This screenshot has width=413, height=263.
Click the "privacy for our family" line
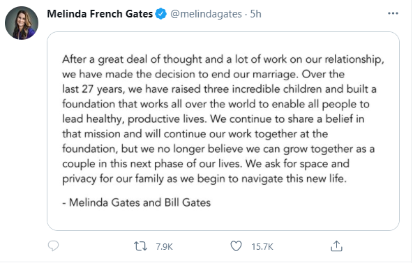click(x=204, y=179)
